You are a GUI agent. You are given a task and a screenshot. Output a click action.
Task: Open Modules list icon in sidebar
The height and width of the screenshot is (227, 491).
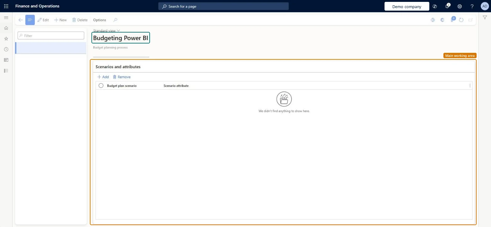[6, 71]
